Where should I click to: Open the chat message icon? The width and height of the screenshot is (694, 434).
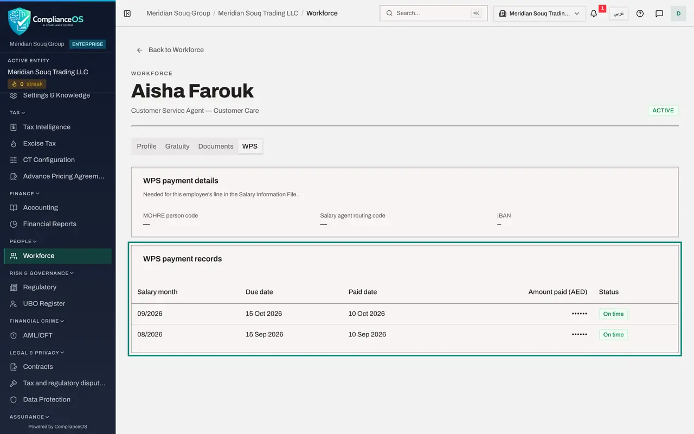[659, 14]
